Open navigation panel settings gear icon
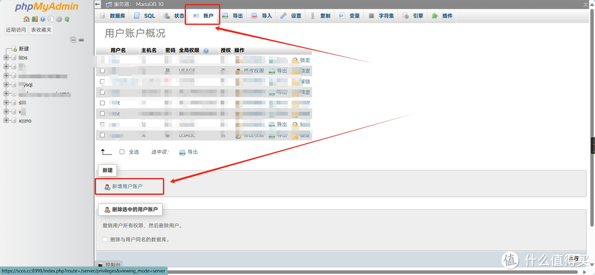Image resolution: width=595 pixels, height=275 pixels. (59, 19)
